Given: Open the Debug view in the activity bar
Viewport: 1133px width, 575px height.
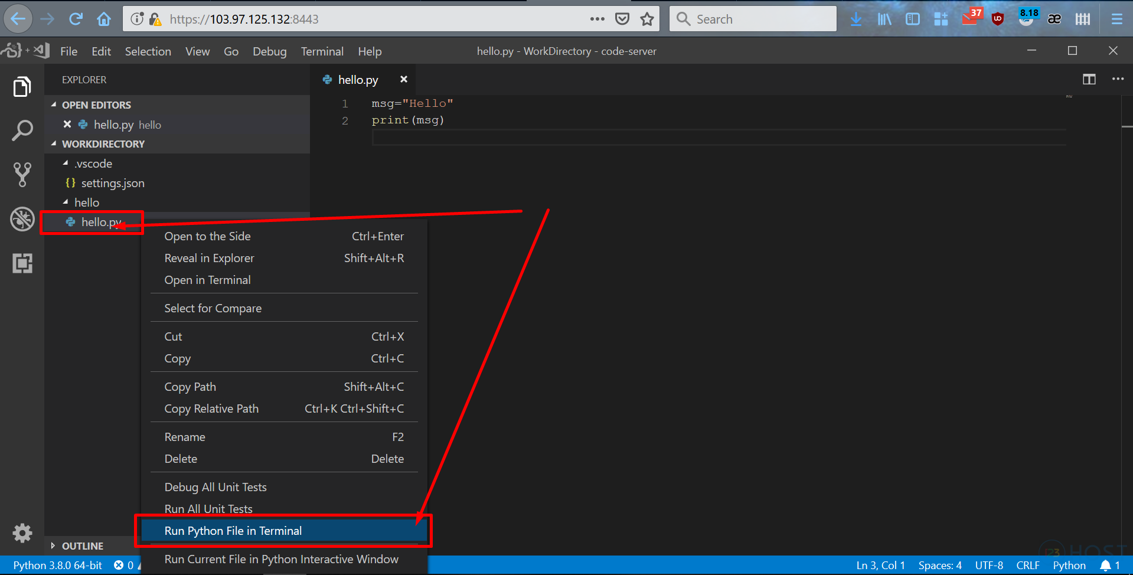Looking at the screenshot, I should pyautogui.click(x=22, y=219).
